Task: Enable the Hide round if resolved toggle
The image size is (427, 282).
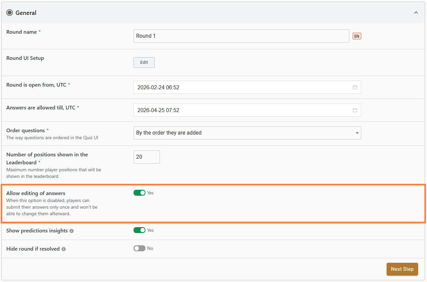Action: click(139, 249)
